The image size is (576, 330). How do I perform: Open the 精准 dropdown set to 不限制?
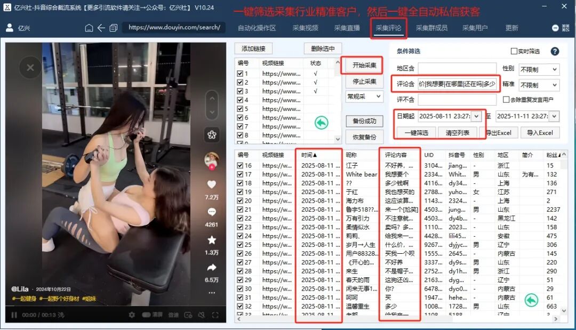pos(539,85)
